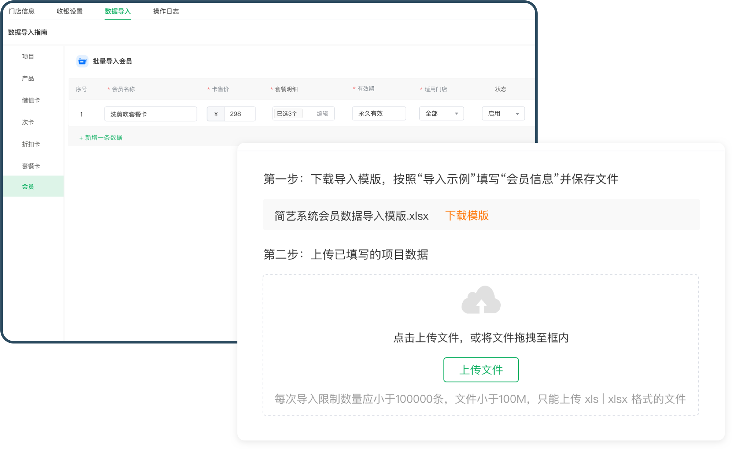Click the 有效期 field showing 永久有效
732x449 pixels.
click(x=379, y=114)
